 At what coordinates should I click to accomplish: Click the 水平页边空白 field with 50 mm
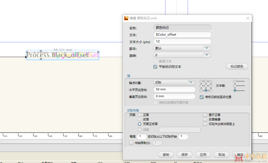click(x=174, y=89)
